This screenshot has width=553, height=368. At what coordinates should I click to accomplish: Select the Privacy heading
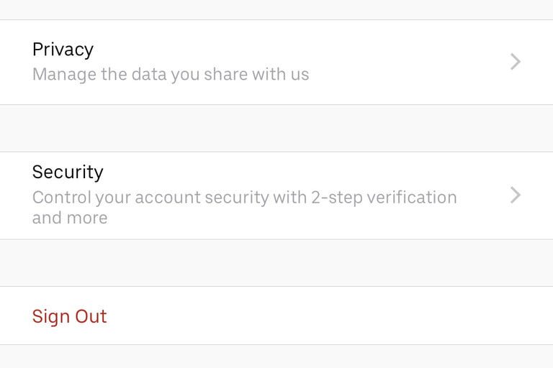coord(63,50)
